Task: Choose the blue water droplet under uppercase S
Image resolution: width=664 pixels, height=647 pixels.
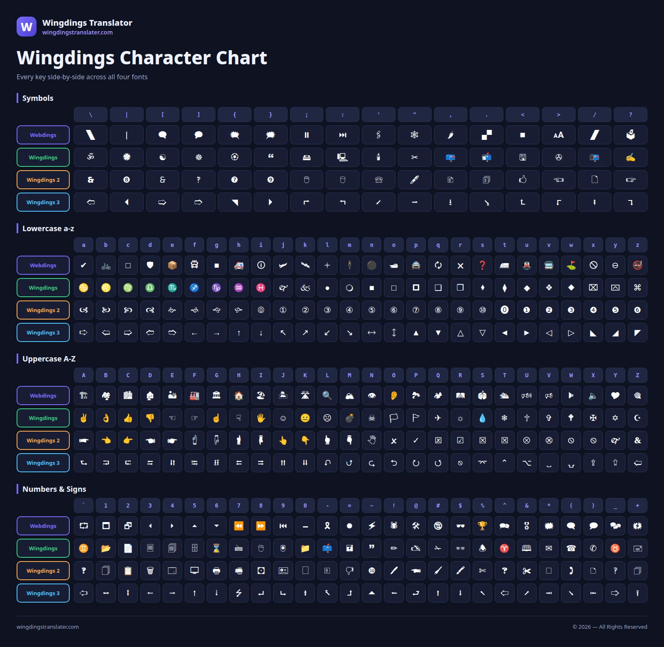Action: click(482, 418)
